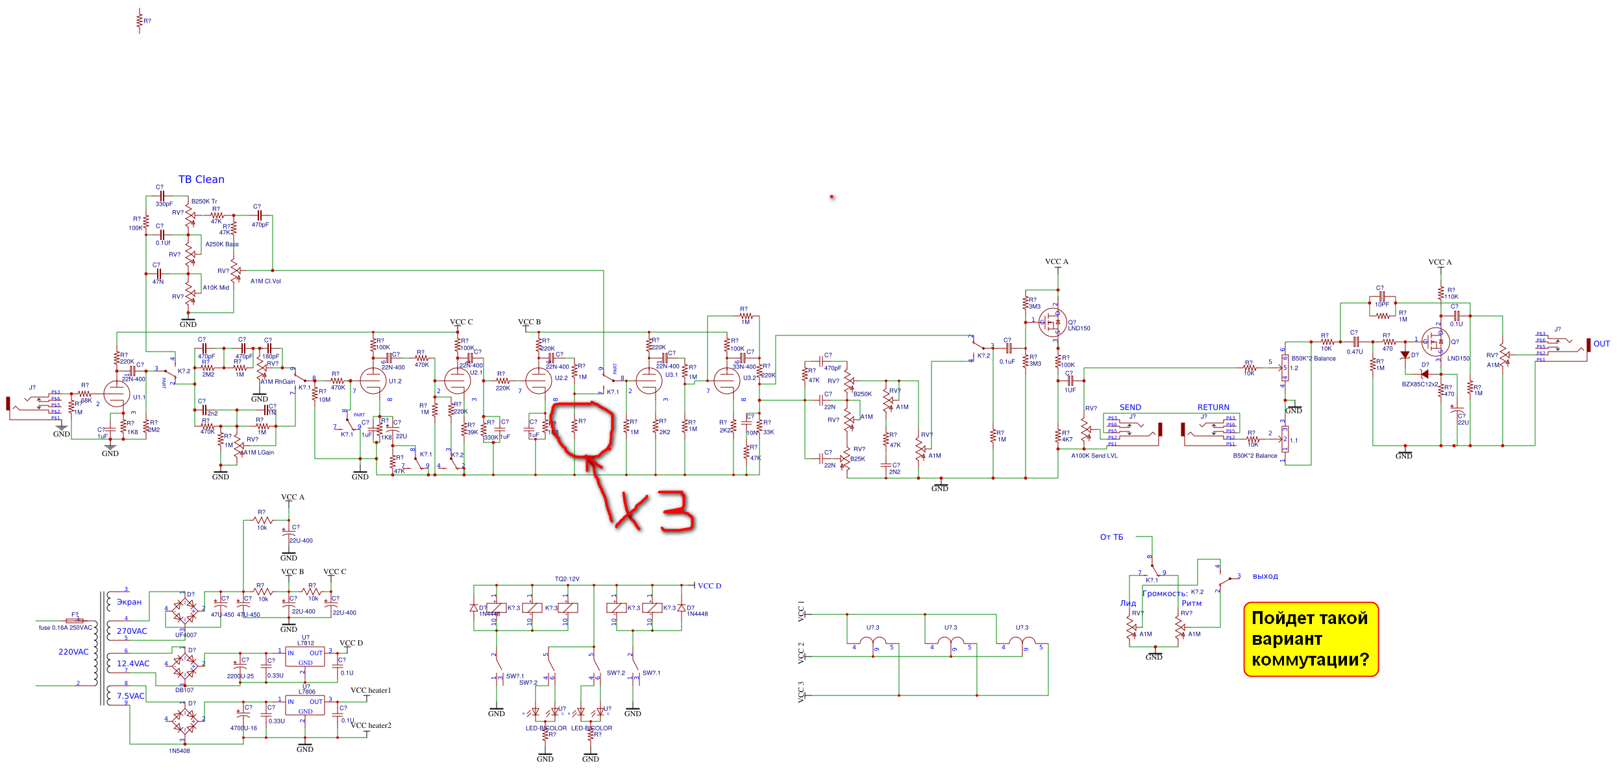Viewport: 1617px width, 770px height.
Task: Click the От ТБ label
Action: click(x=1111, y=537)
